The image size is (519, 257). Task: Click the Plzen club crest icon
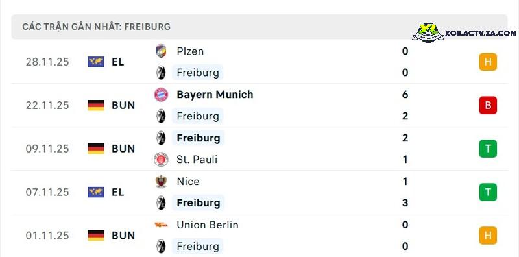pos(161,51)
